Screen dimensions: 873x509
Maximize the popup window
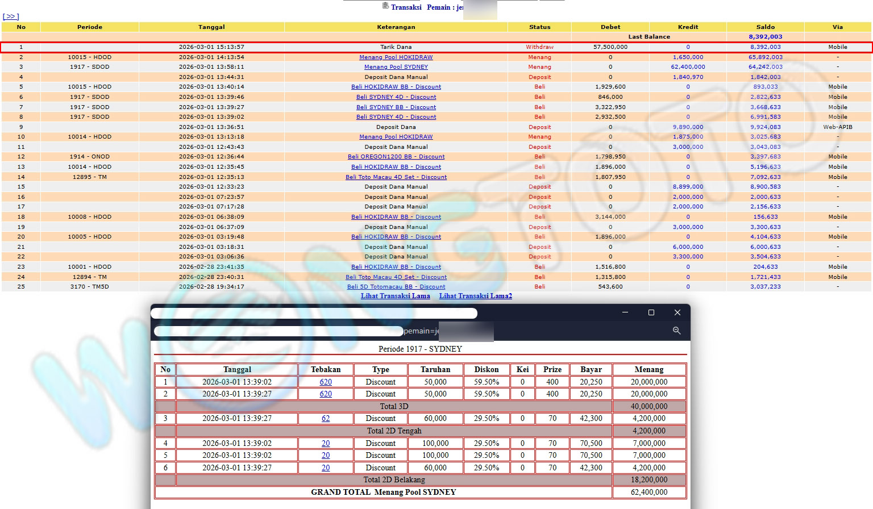[651, 312]
